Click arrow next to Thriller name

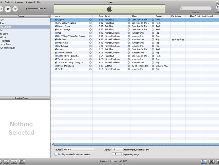pos(90,69)
